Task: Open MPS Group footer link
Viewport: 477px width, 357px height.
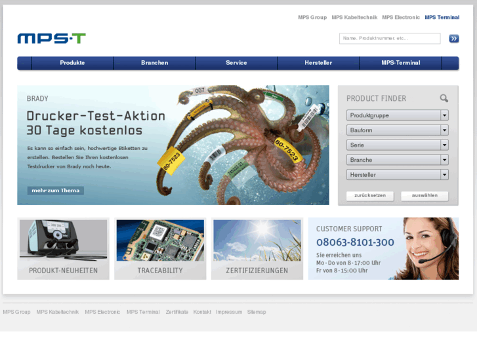Action: tap(17, 312)
